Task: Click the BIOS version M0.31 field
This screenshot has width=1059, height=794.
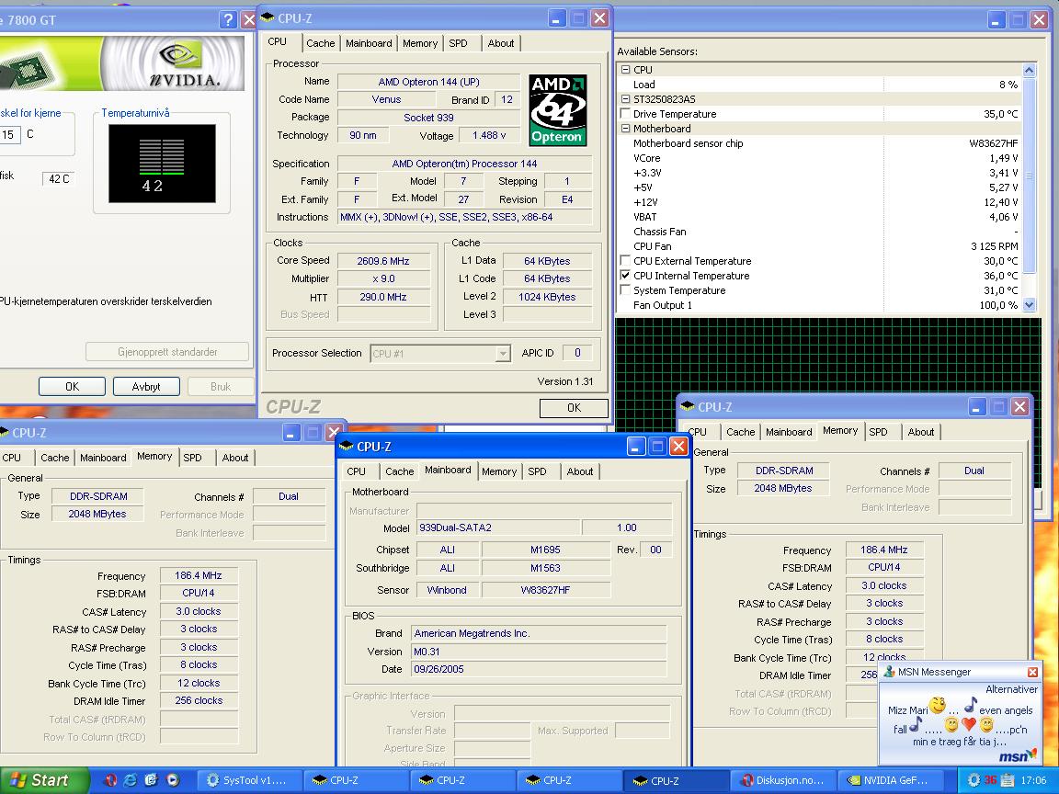Action: click(x=539, y=652)
